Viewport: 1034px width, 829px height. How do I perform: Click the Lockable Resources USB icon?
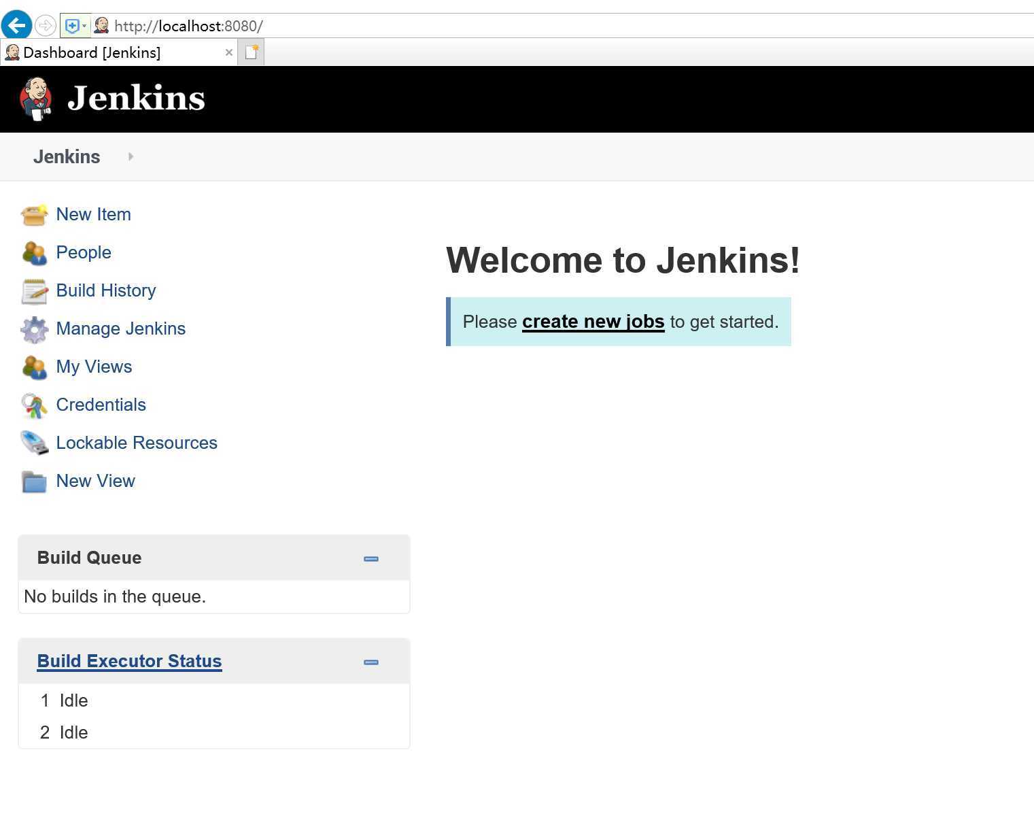34,443
